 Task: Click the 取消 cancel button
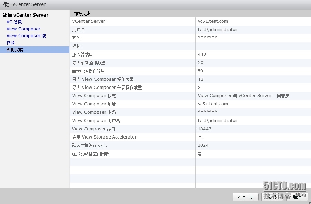coord(297,197)
